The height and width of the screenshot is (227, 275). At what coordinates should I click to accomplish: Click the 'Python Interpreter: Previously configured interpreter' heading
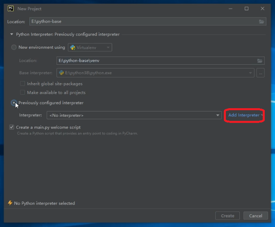(x=68, y=34)
